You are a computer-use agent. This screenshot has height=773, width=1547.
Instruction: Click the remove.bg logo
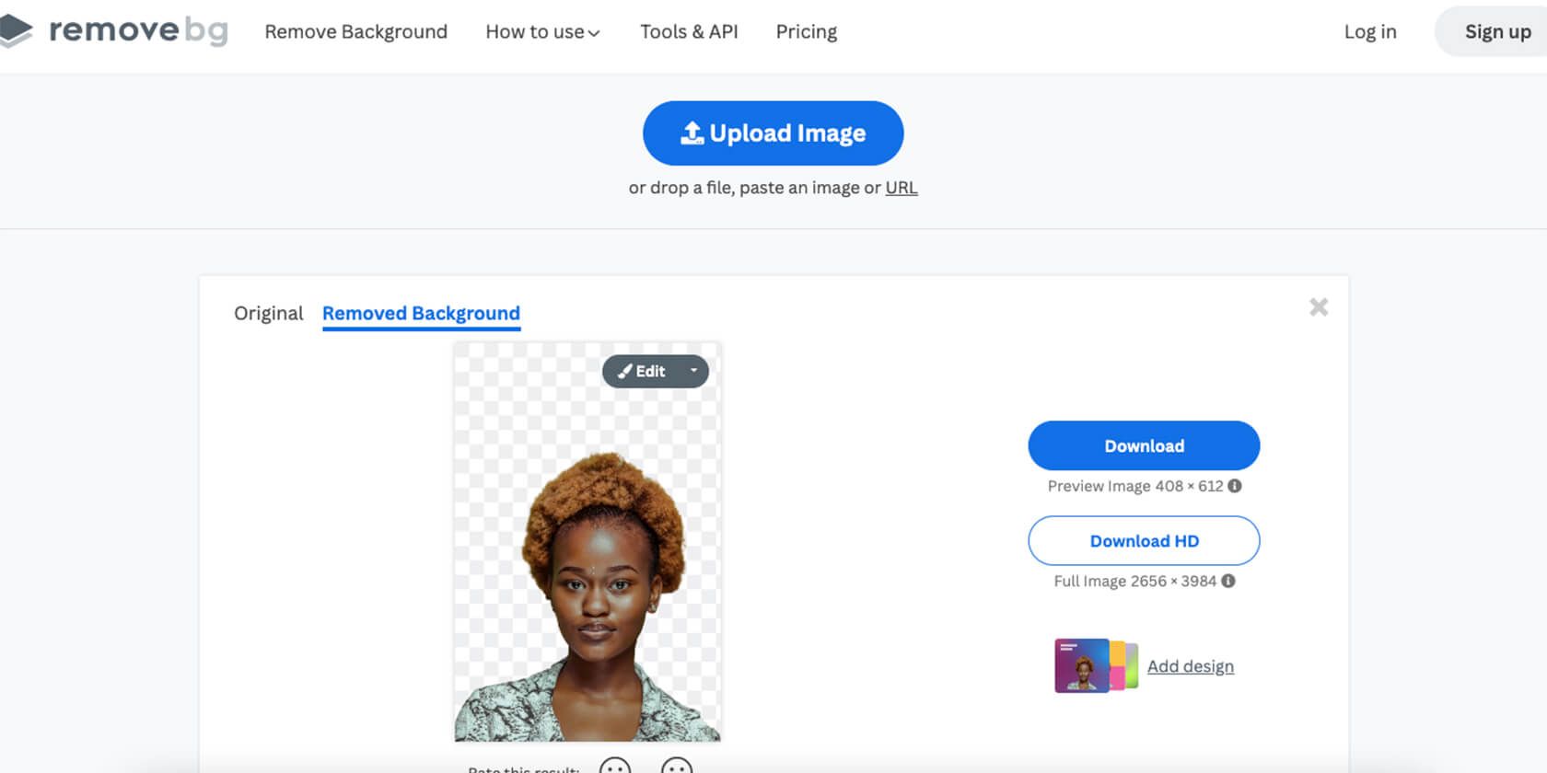coord(114,30)
